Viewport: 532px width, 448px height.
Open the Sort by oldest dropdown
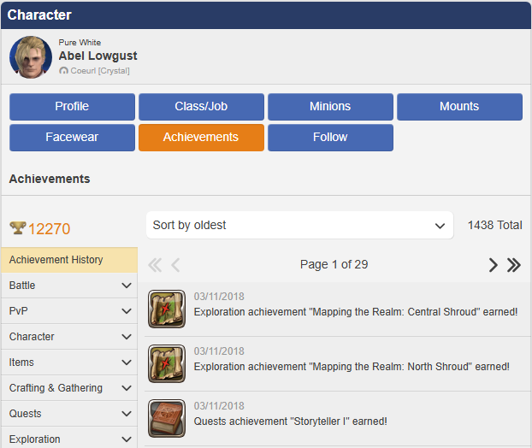click(x=299, y=225)
